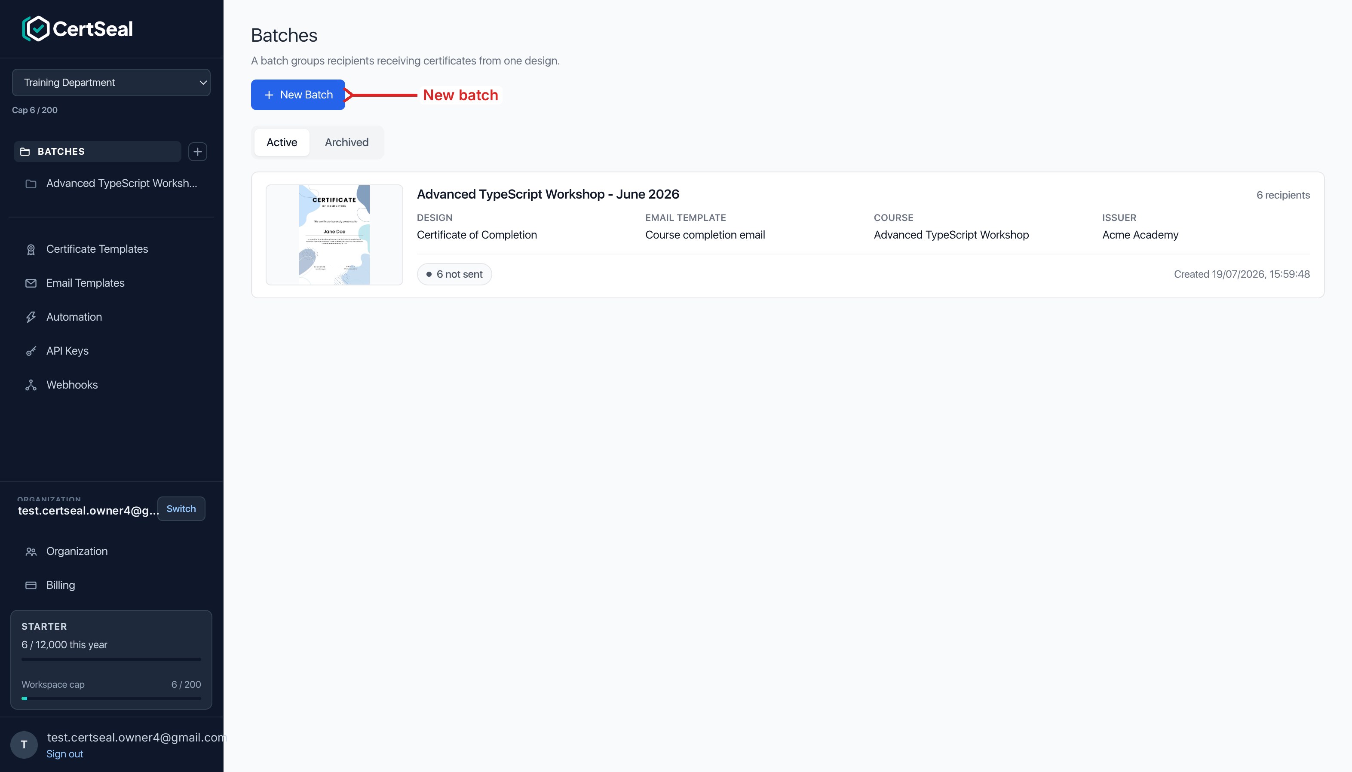Open the certificate thumbnail preview
This screenshot has width=1352, height=772.
pos(334,235)
